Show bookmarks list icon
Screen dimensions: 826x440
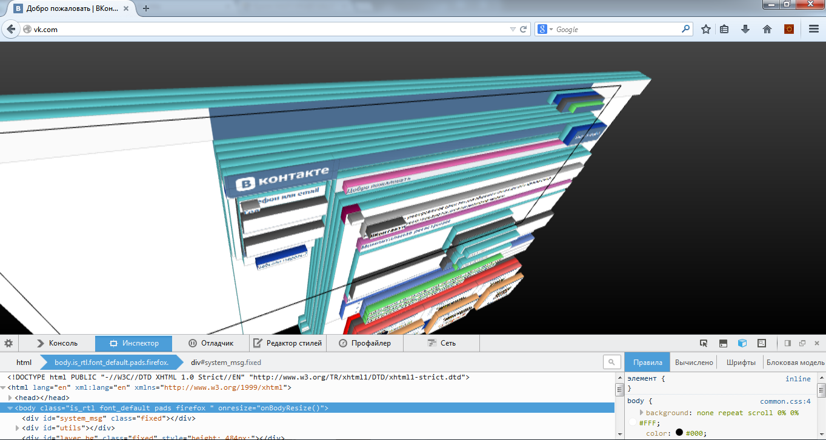(x=724, y=29)
